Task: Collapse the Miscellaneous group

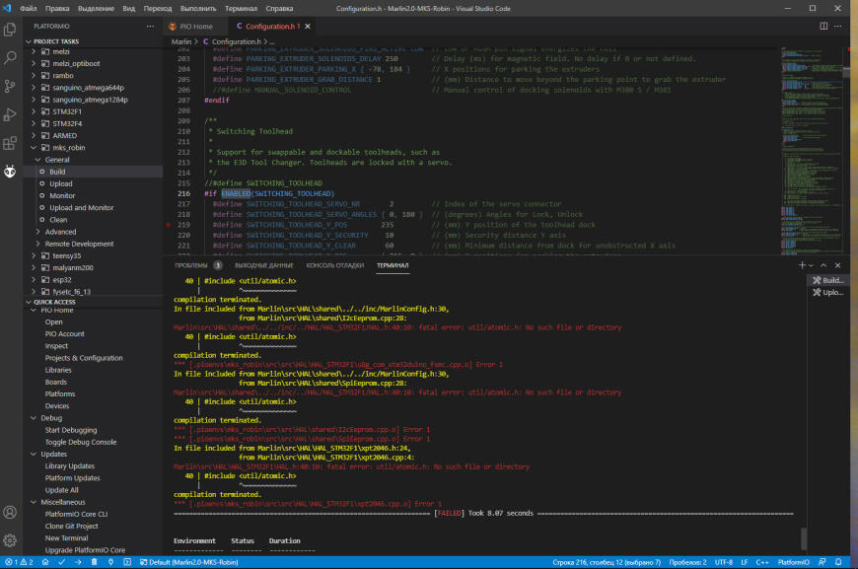Action: click(34, 502)
